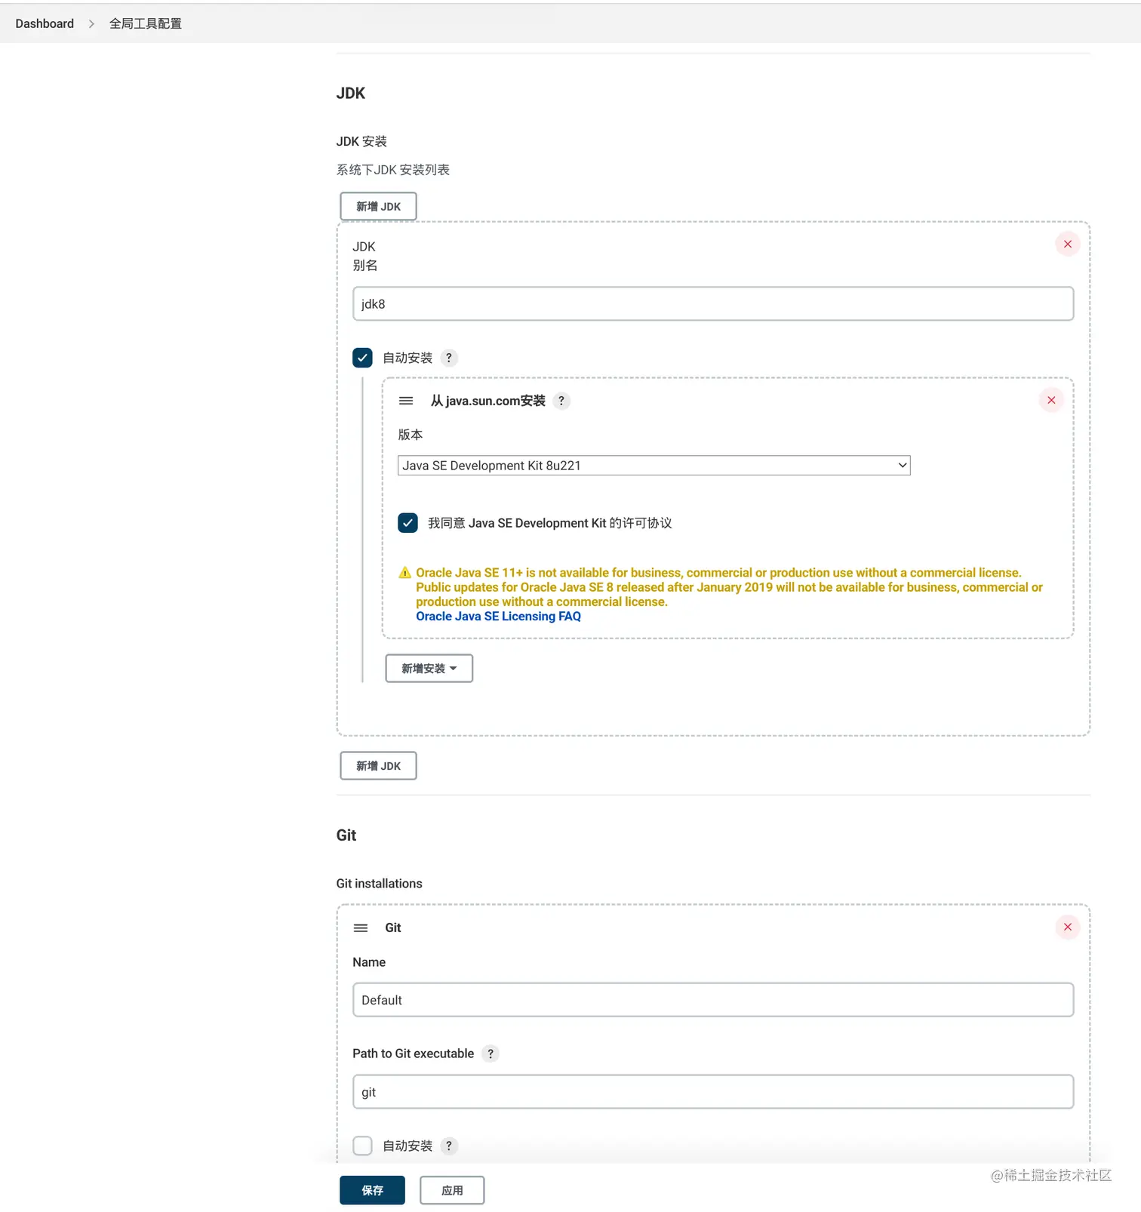Open the JDK version dropdown
This screenshot has height=1212, width=1141.
(654, 466)
